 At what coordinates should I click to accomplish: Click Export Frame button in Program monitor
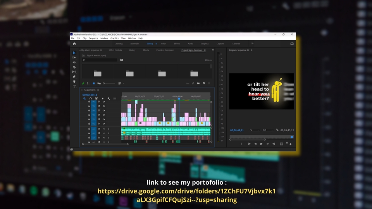pos(281,144)
